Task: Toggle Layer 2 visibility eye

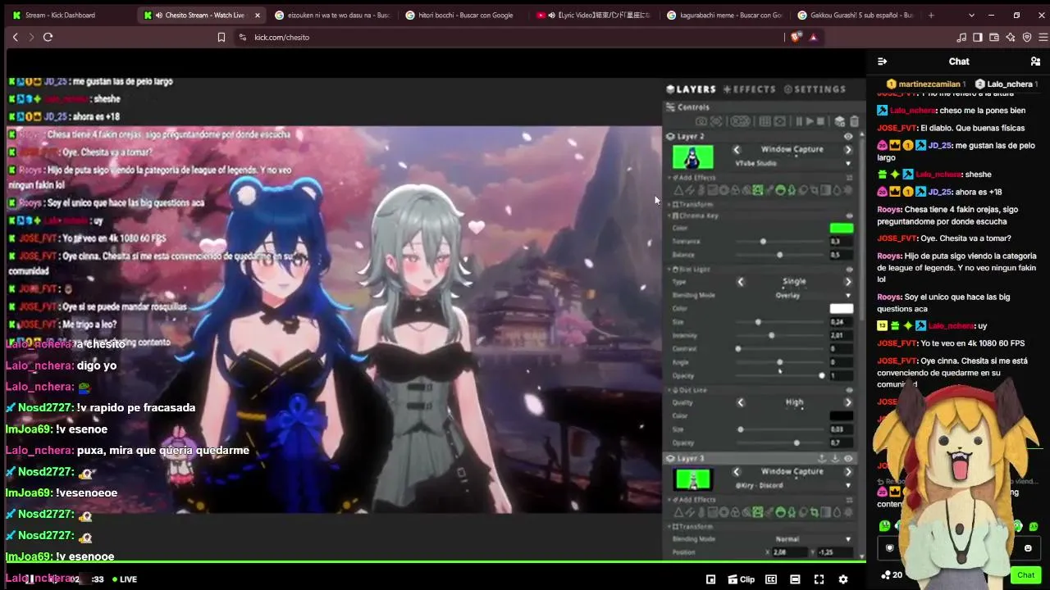Action: click(848, 137)
